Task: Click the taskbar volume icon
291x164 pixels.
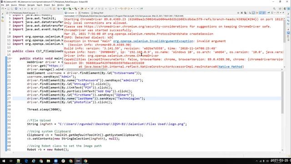Action: 267,161
